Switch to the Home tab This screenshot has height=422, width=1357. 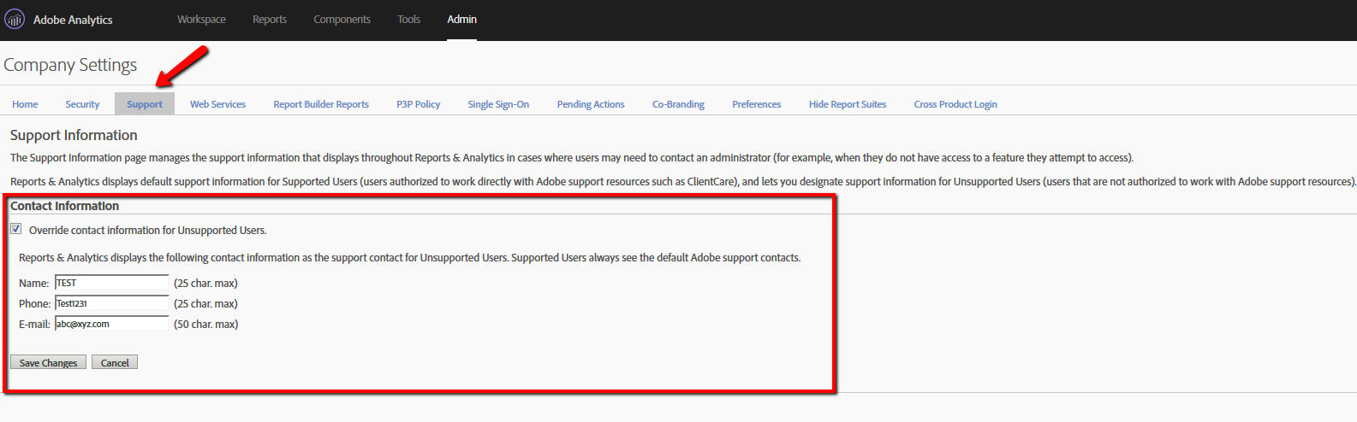click(25, 104)
